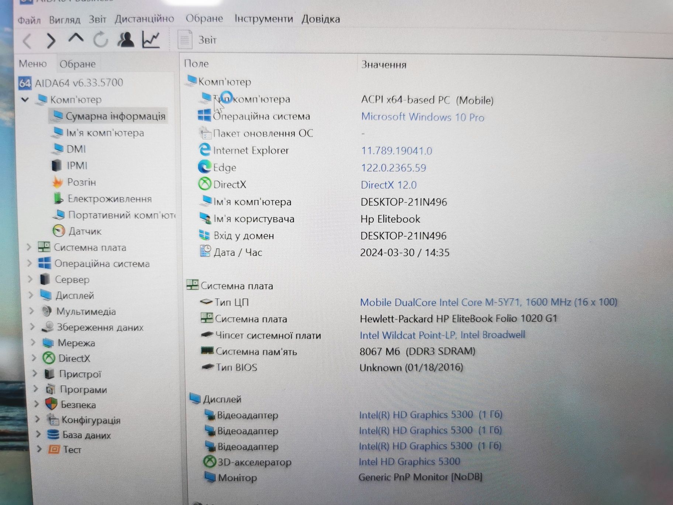Expand the Пристрої tree node
This screenshot has width=673, height=505.
click(x=35, y=373)
